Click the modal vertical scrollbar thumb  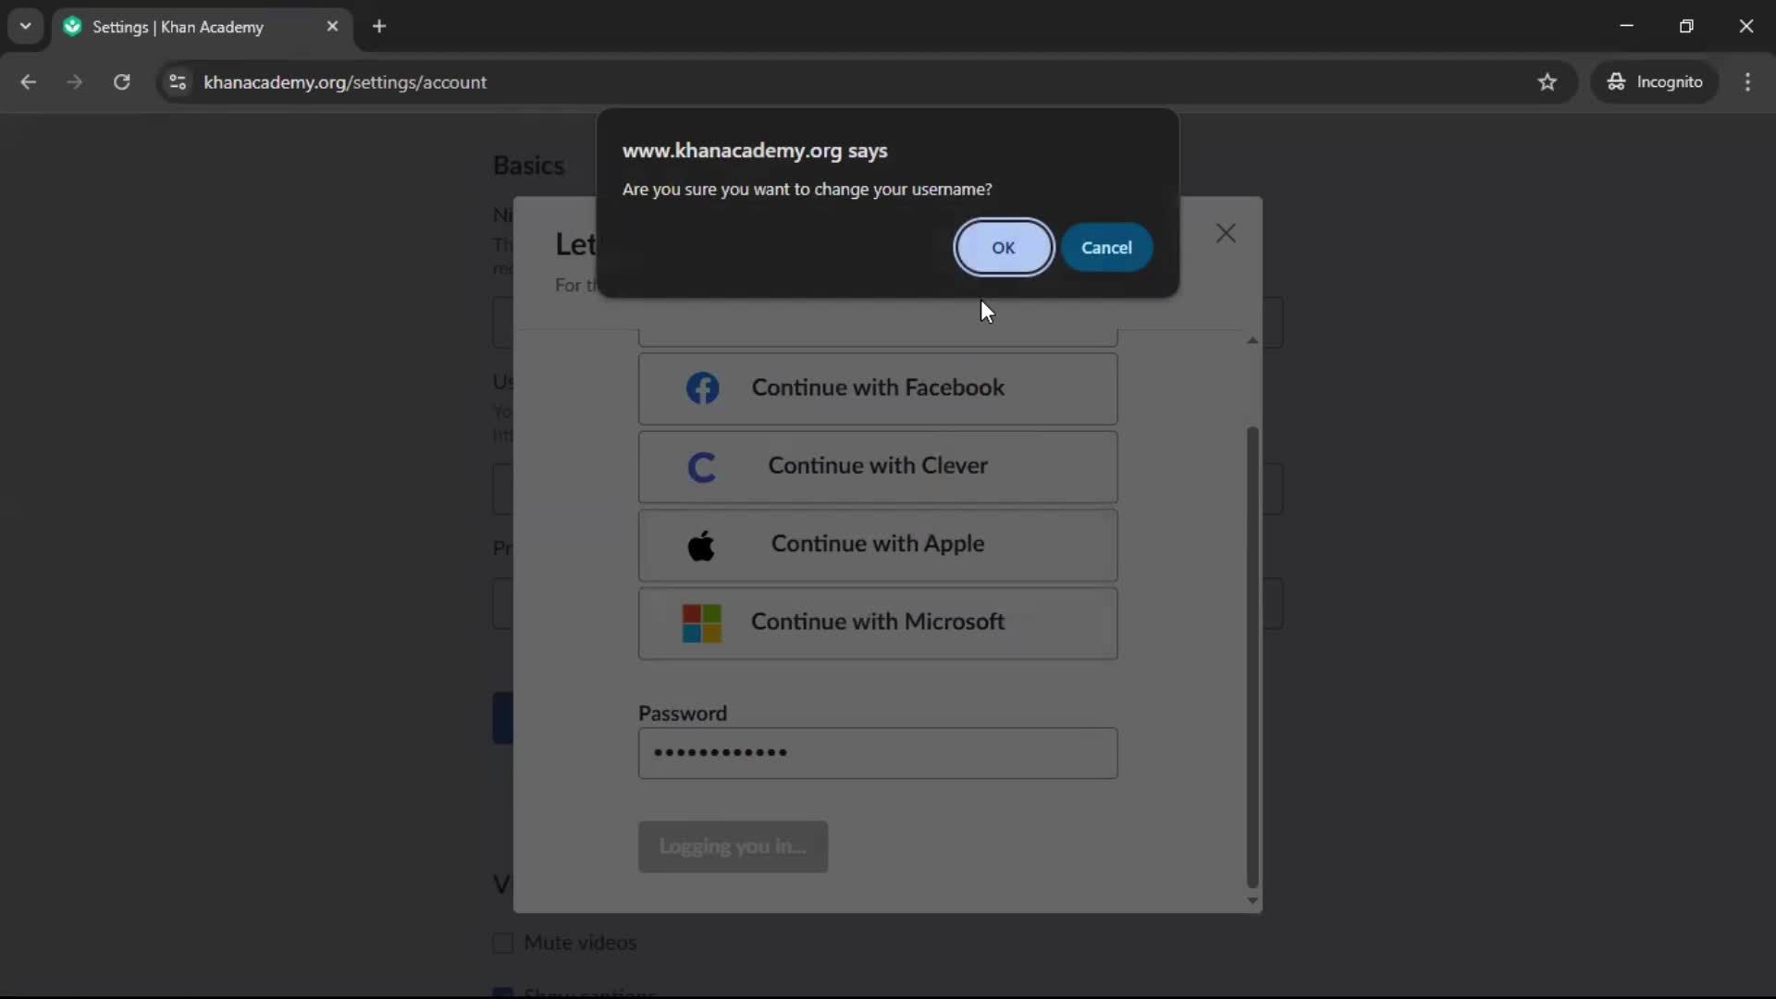1252,657
